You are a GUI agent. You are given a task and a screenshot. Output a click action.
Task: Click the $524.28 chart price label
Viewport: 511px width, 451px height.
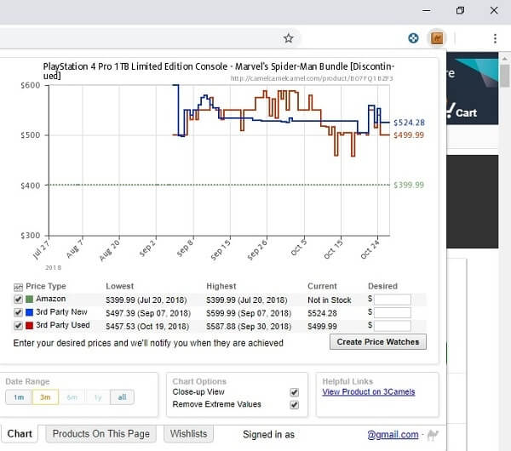click(x=409, y=123)
